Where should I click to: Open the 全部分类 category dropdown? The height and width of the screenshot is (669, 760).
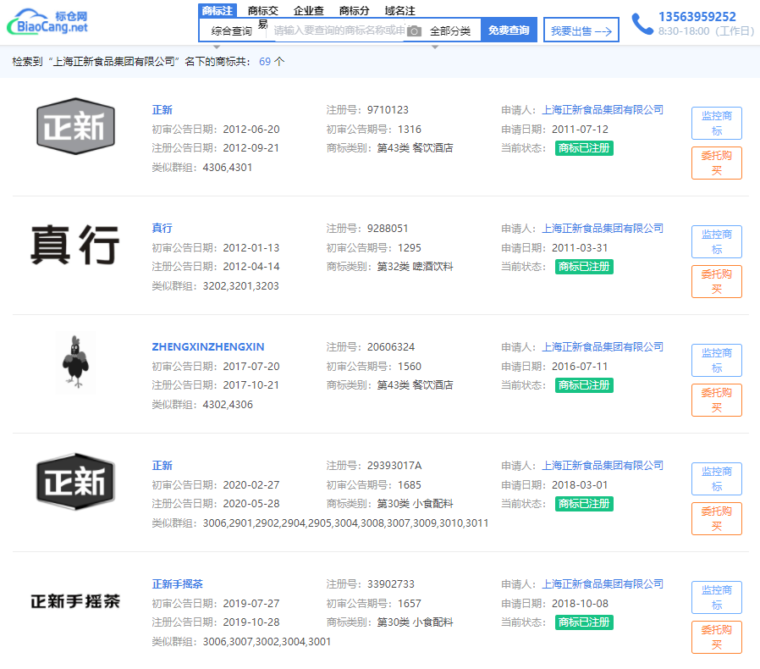(449, 31)
